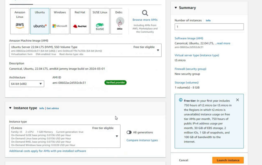Click the Free tier info icon

(181, 100)
